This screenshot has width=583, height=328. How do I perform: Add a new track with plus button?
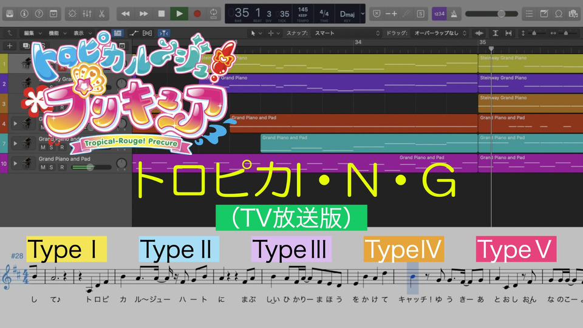[10, 46]
